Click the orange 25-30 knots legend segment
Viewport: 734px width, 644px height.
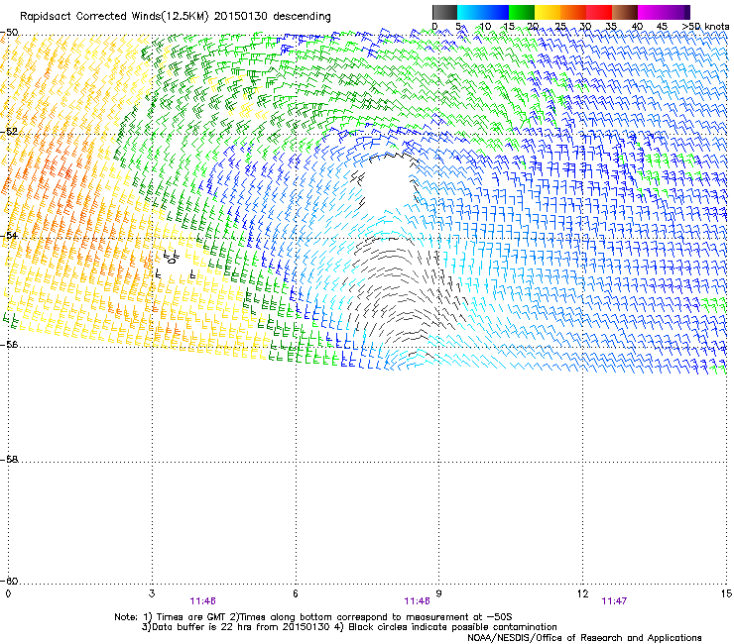[573, 12]
